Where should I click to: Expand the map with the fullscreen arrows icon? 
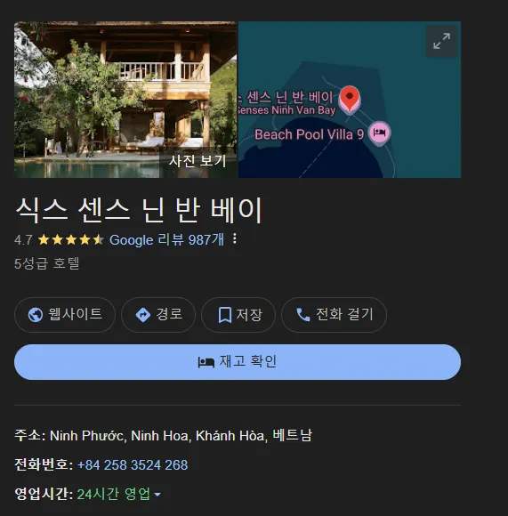pos(441,41)
